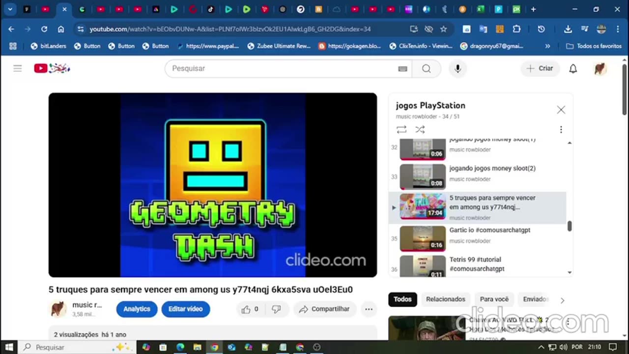Go back in browser
Viewport: 629px width, 354px height.
[x=11, y=29]
